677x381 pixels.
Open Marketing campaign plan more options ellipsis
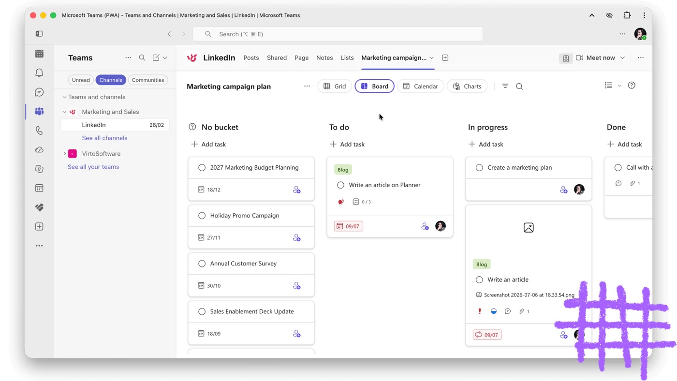tap(307, 86)
